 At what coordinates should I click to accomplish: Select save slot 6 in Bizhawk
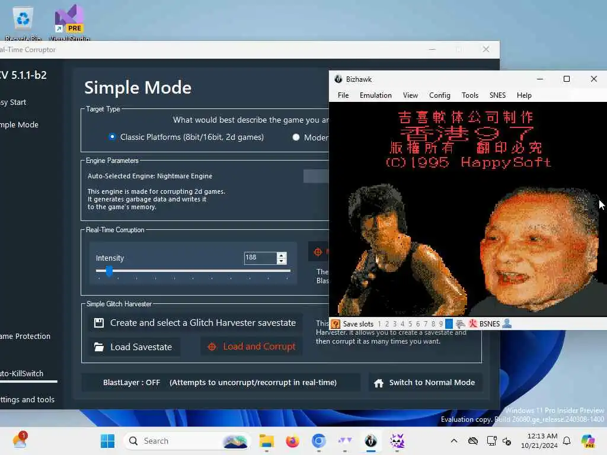(418, 324)
